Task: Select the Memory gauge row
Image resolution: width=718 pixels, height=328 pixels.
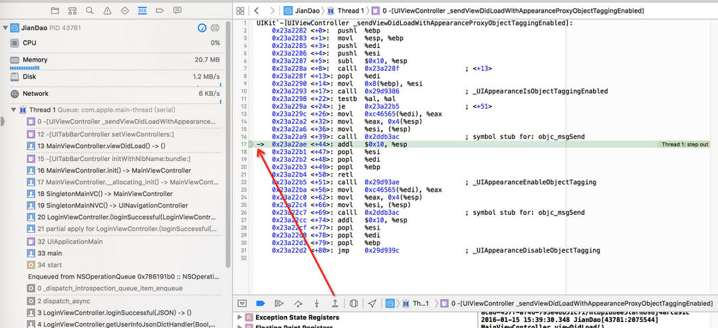Action: (x=115, y=60)
